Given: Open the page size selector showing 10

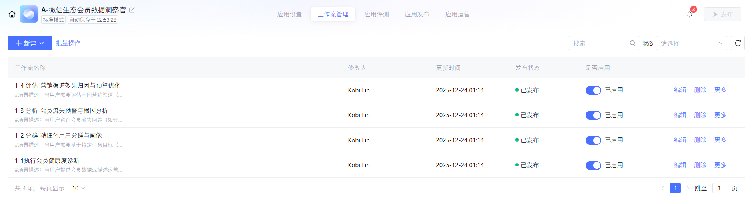Looking at the screenshot, I should 78,188.
